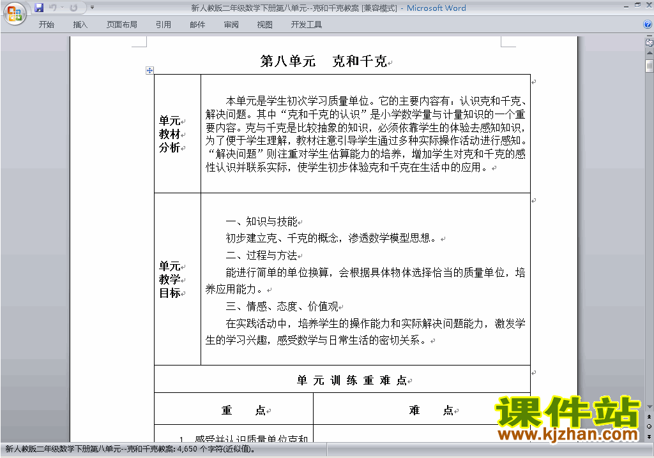Click the line 本单元是学生初次学习质量单位

coord(376,101)
